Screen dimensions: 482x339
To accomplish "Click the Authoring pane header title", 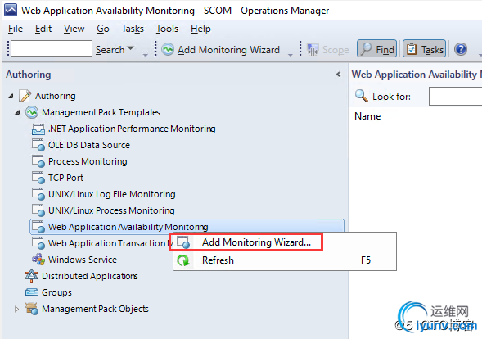I will tap(29, 75).
